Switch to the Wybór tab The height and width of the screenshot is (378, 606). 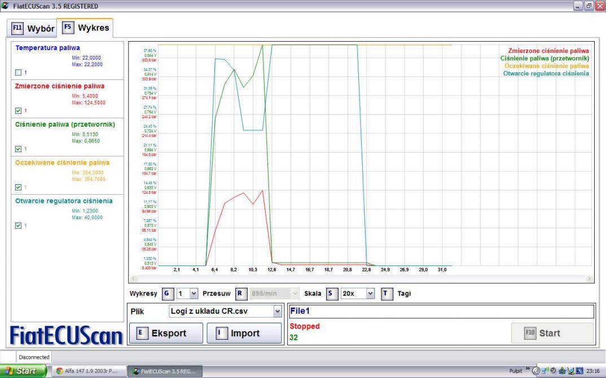pyautogui.click(x=33, y=29)
